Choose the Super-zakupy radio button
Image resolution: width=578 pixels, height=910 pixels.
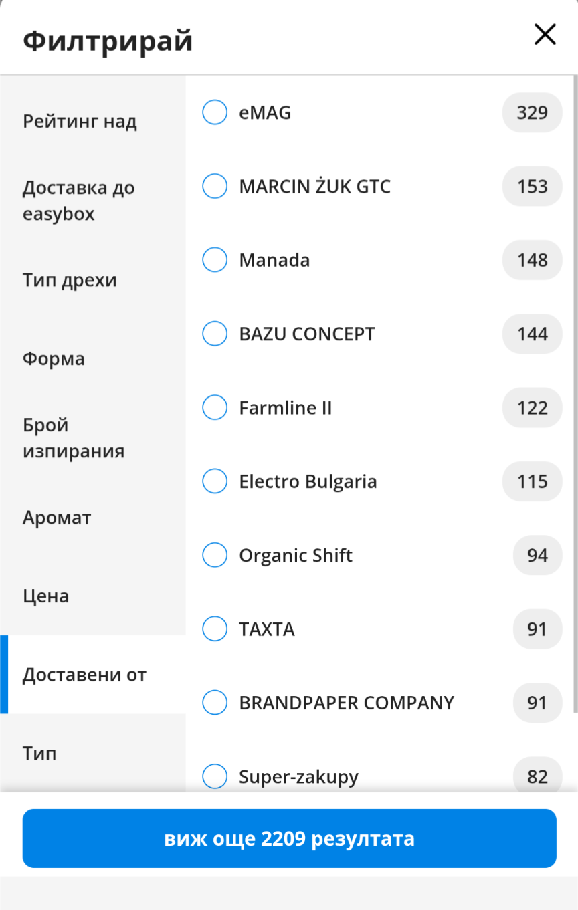215,776
